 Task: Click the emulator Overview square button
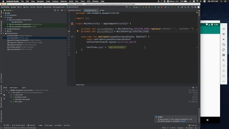click(224, 76)
